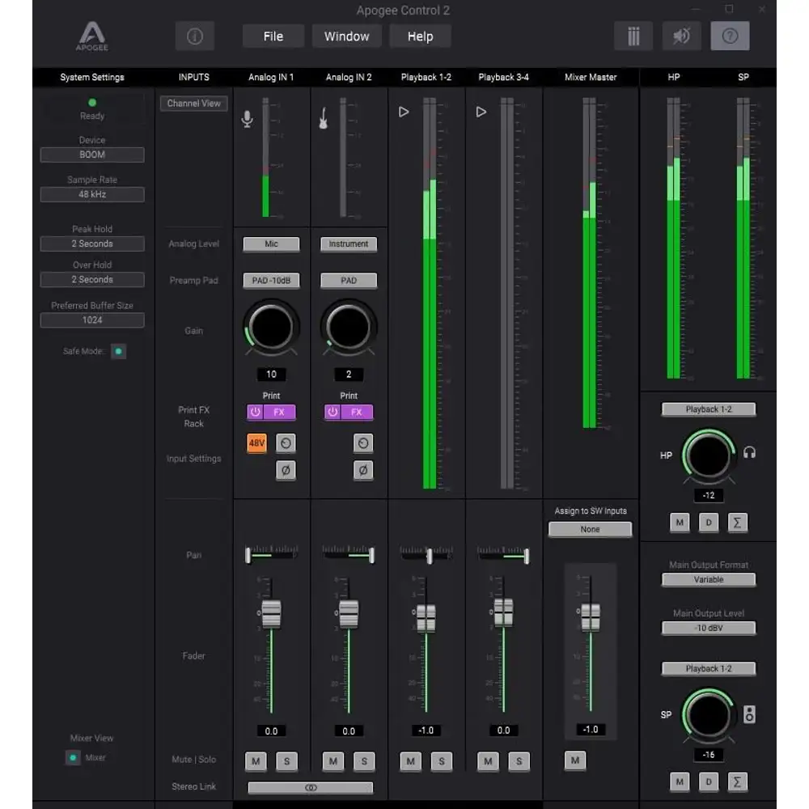The width and height of the screenshot is (809, 809).
Task: Open the FX rack on Analog IN 1
Action: point(279,413)
